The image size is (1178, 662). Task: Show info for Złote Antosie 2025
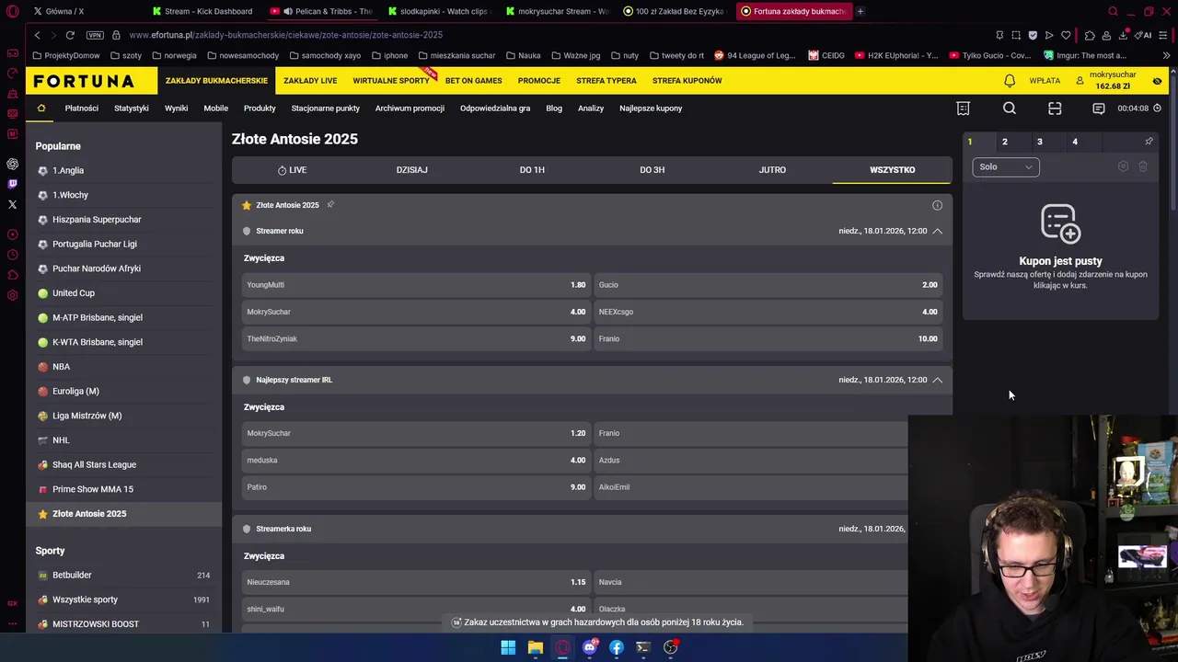click(937, 205)
